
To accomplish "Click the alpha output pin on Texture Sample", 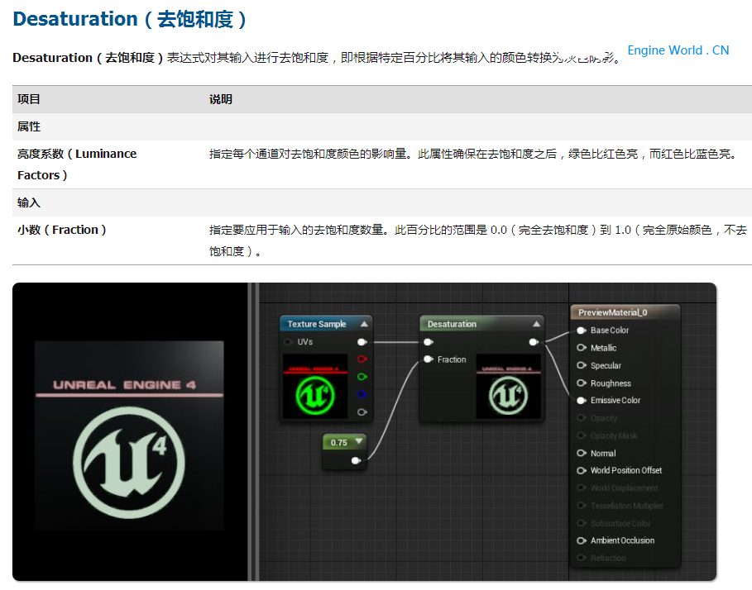I will tap(362, 412).
